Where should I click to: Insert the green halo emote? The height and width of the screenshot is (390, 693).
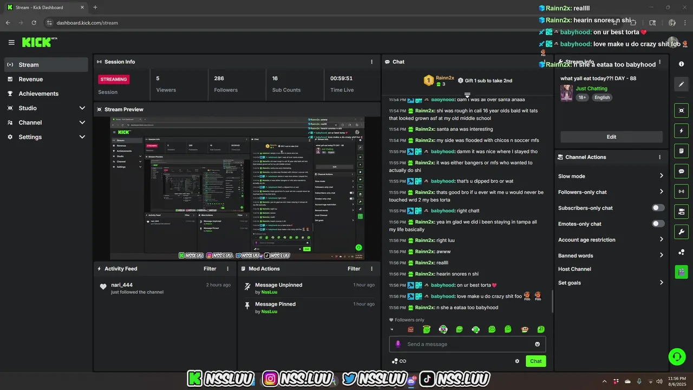[427, 329]
